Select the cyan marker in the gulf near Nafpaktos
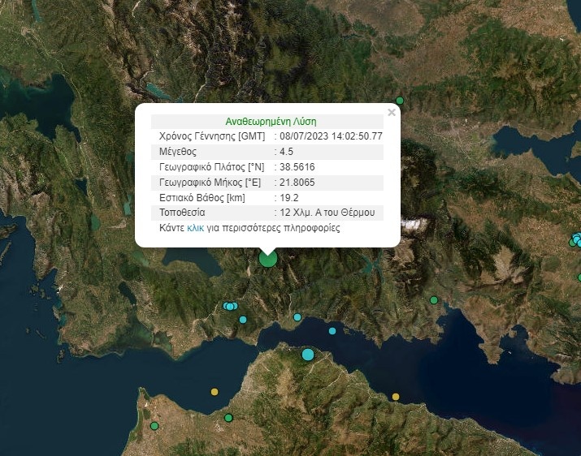 pos(332,331)
